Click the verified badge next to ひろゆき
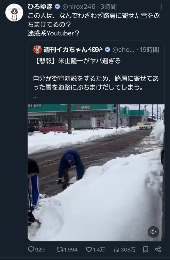This screenshot has height=260, width=170. 57,7
